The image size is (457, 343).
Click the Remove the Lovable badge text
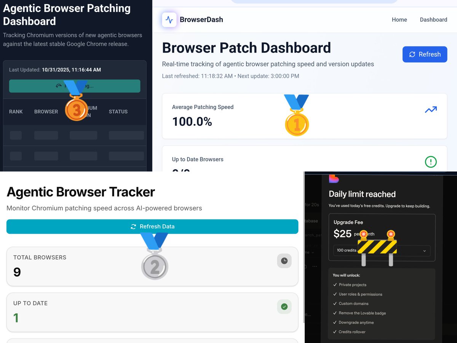click(363, 313)
